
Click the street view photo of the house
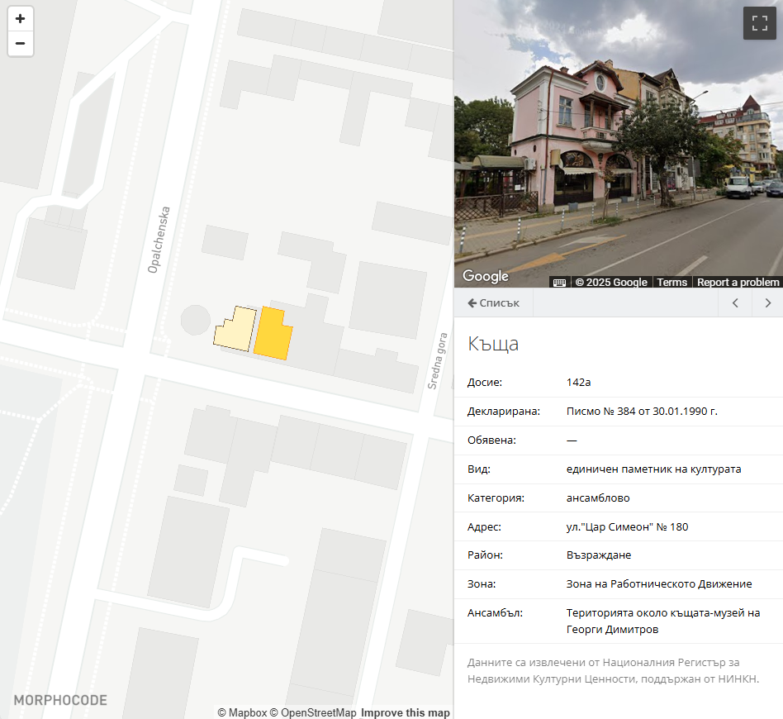tap(618, 140)
